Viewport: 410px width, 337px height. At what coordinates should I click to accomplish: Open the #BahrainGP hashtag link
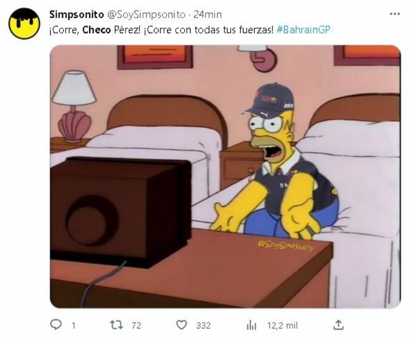(x=303, y=30)
